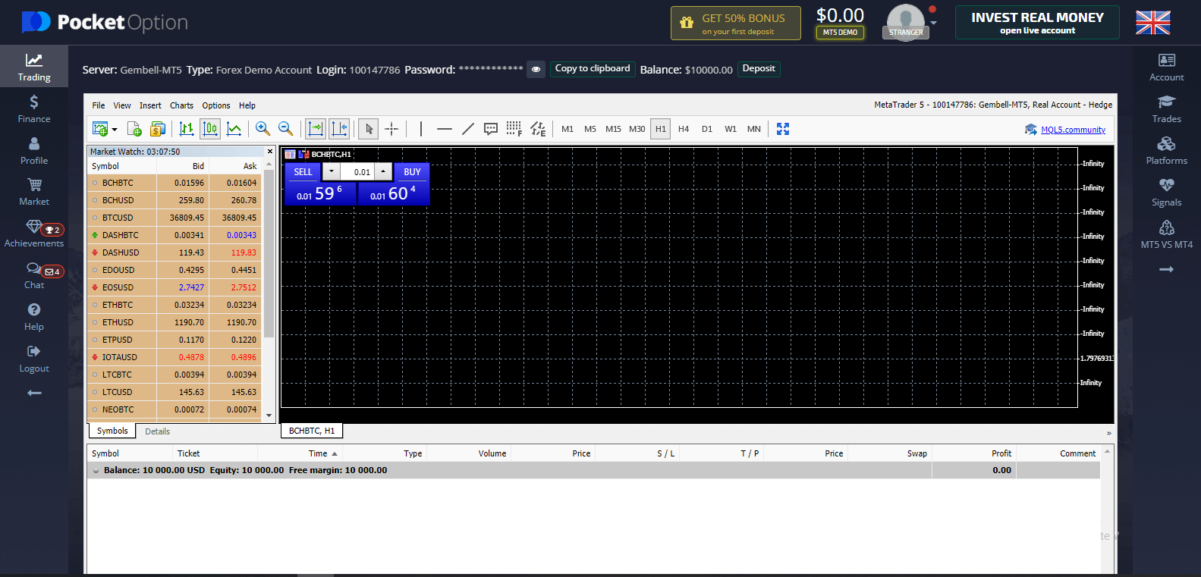Sort trades by Time column
The width and height of the screenshot is (1201, 577).
tap(322, 453)
